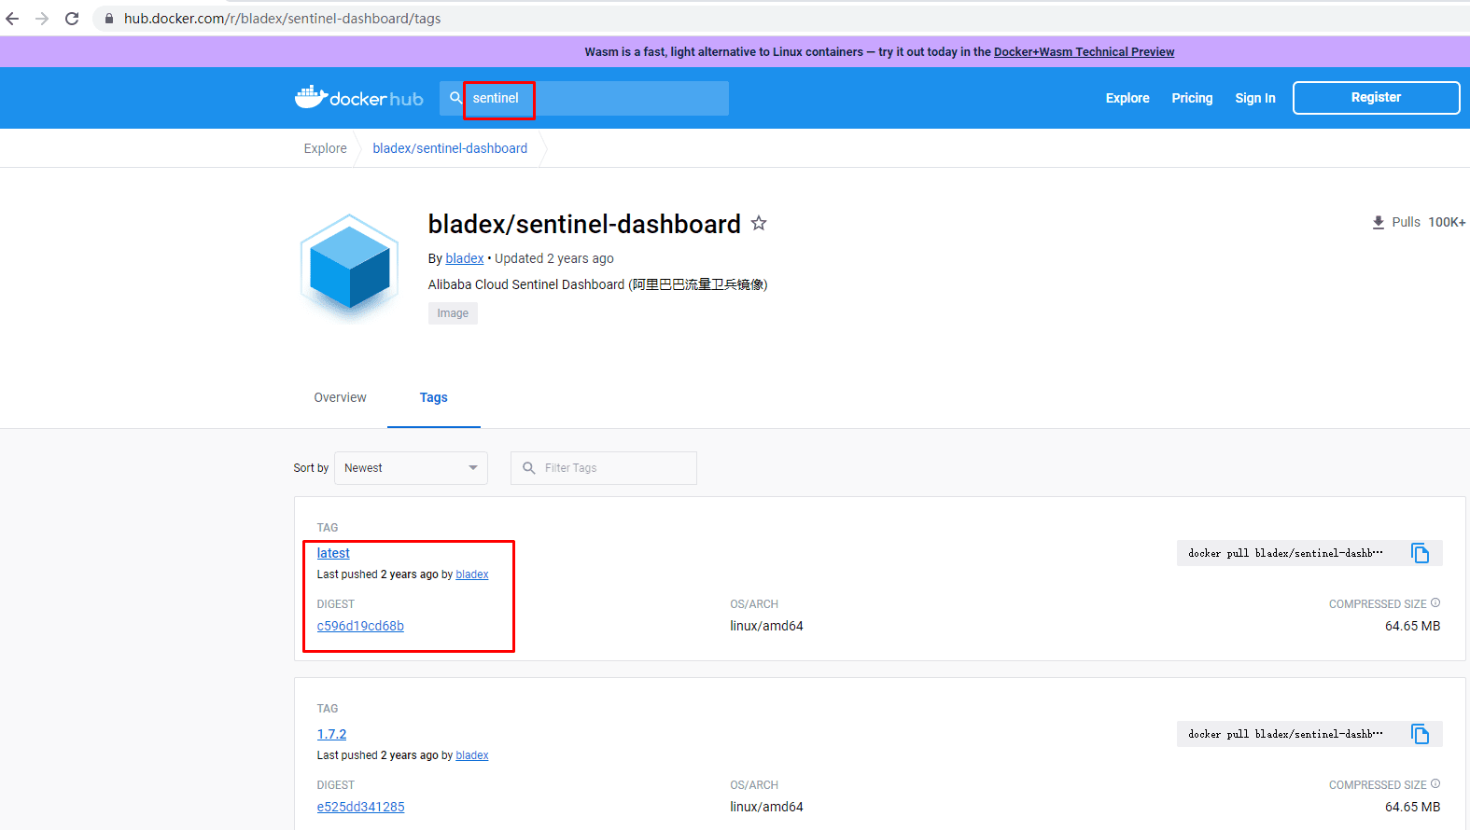Image resolution: width=1470 pixels, height=830 pixels.
Task: Click the Explore breadcrumb
Action: click(325, 148)
